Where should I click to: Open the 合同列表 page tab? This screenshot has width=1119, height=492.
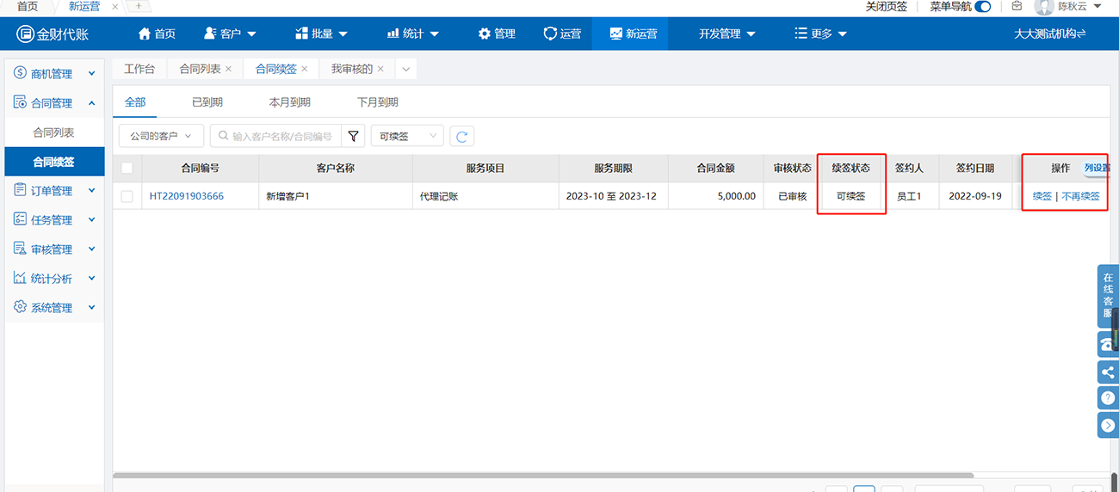click(x=200, y=69)
